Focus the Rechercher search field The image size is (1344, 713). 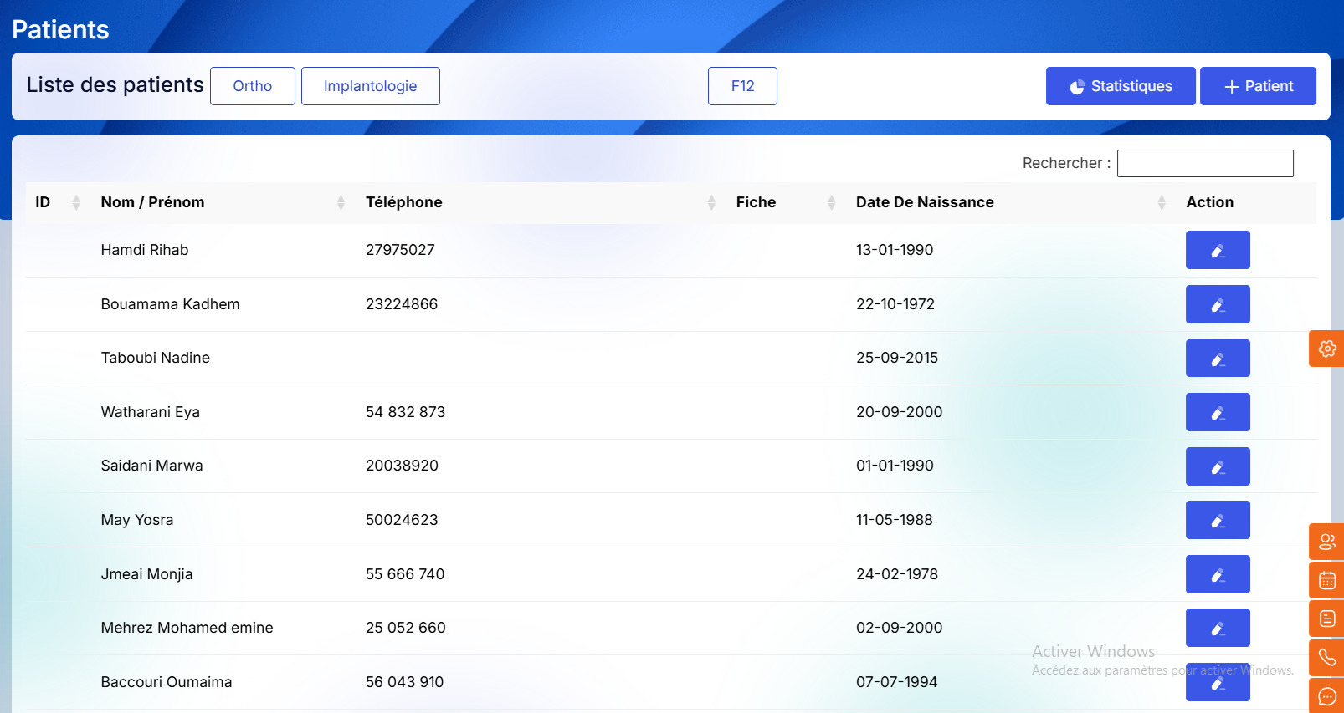click(x=1204, y=163)
